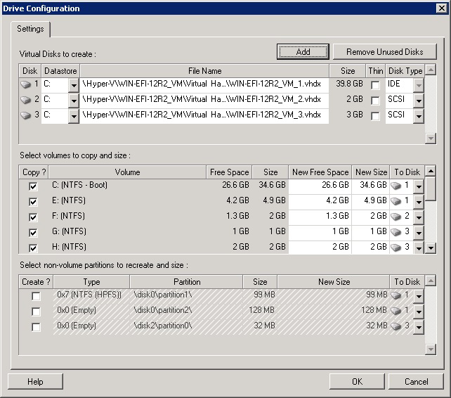Screen dimensions: 451x398
Task: Select the Settings tab
Action: [30, 29]
